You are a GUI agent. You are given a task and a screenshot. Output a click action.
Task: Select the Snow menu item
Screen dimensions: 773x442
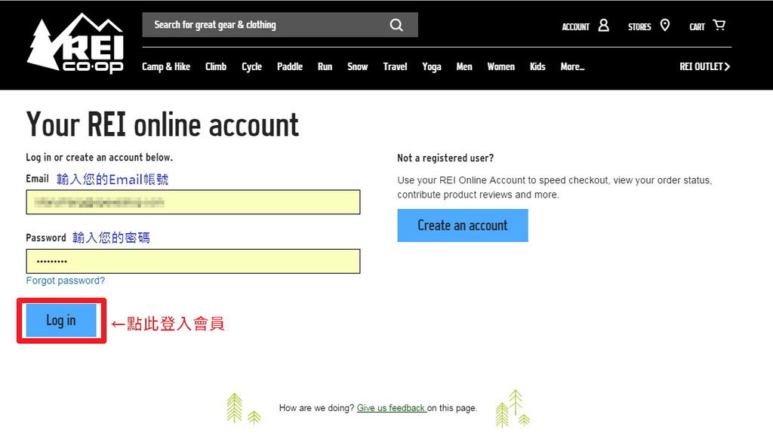point(357,66)
